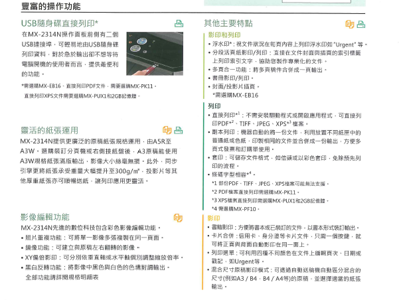Click the 全部功能請詳閱規格明細表 line
Viewport: 399px width, 300px height.
click(x=62, y=277)
